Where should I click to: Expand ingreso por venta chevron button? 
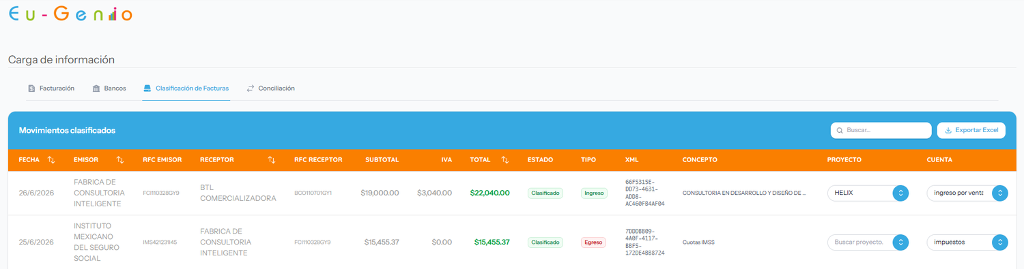click(x=1000, y=193)
